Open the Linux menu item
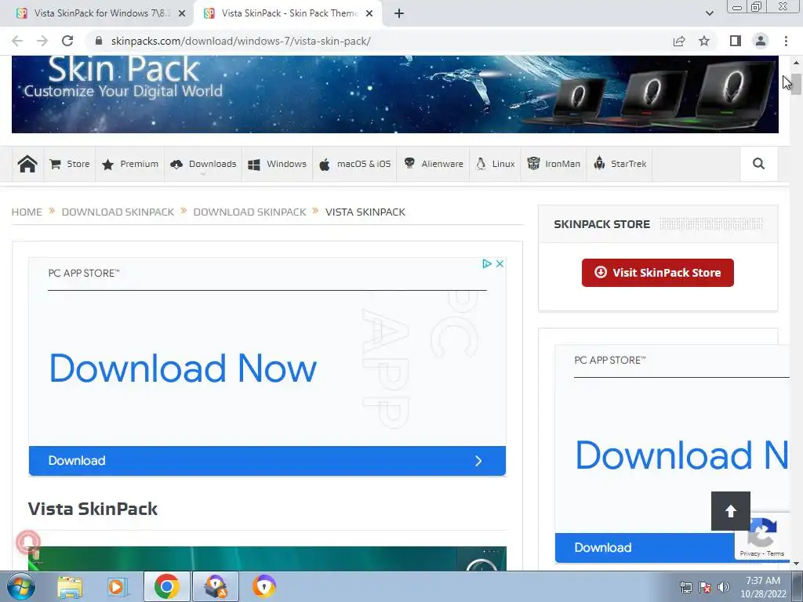The height and width of the screenshot is (602, 803). click(x=495, y=164)
